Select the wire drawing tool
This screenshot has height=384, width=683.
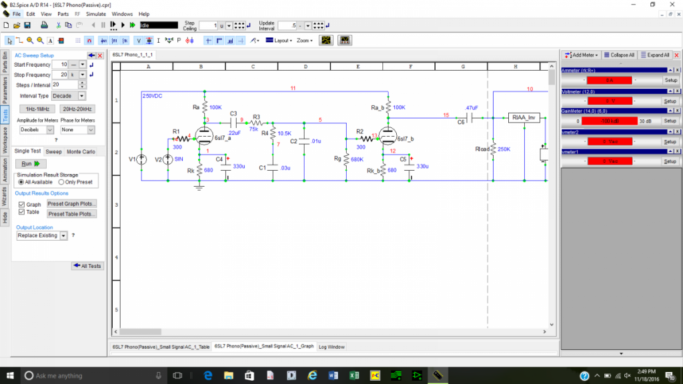tap(19, 41)
